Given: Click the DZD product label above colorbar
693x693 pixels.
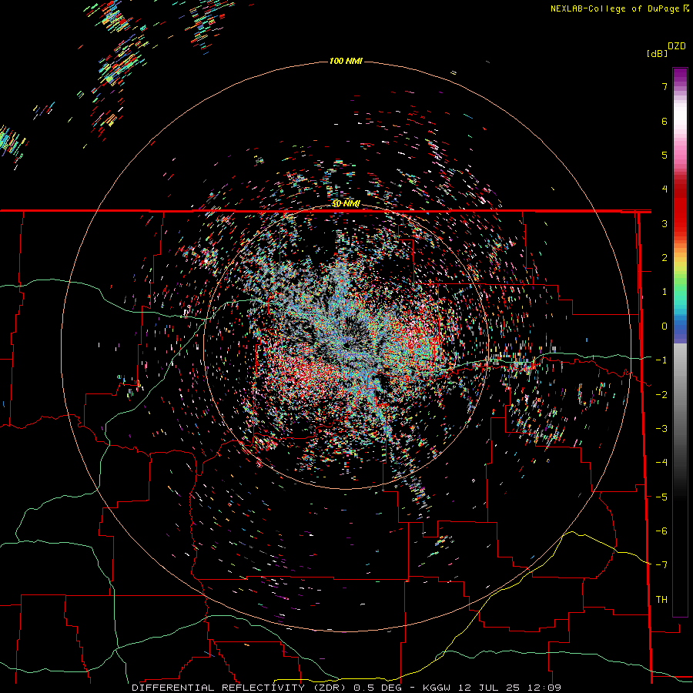Looking at the screenshot, I should (677, 46).
